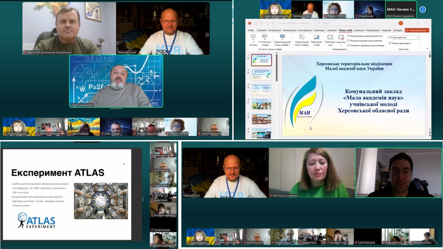Image resolution: width=443 pixels, height=249 pixels.
Task: Select slide 3 thumbnail in the slide panel
Action: (261, 89)
